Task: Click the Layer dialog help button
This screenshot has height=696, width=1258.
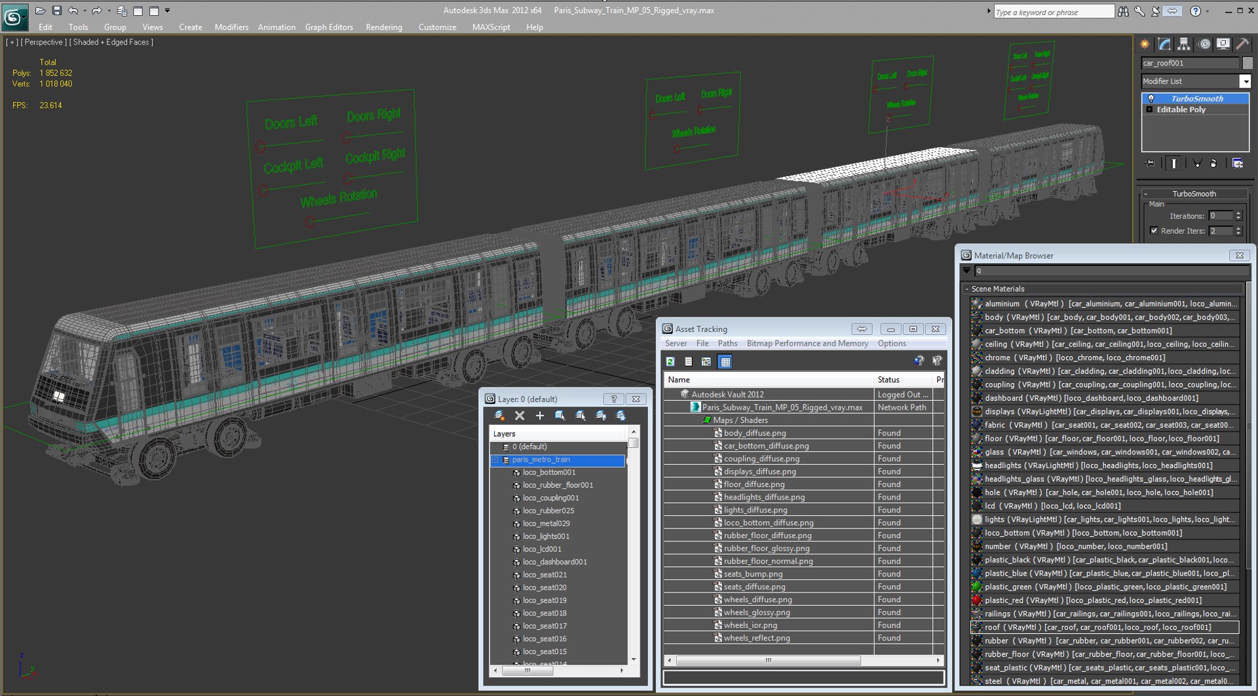Action: (x=614, y=399)
